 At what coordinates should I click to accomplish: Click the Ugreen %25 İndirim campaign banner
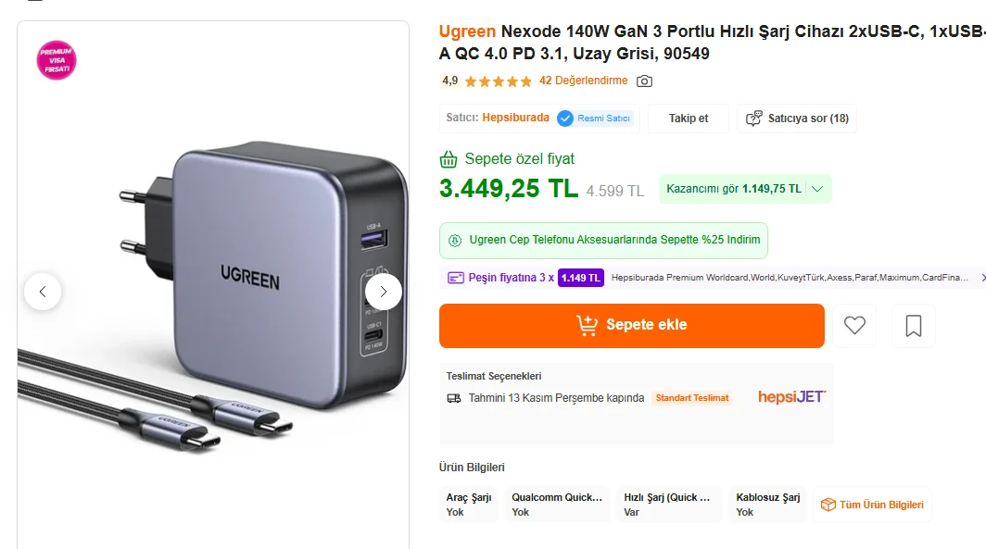pos(603,241)
